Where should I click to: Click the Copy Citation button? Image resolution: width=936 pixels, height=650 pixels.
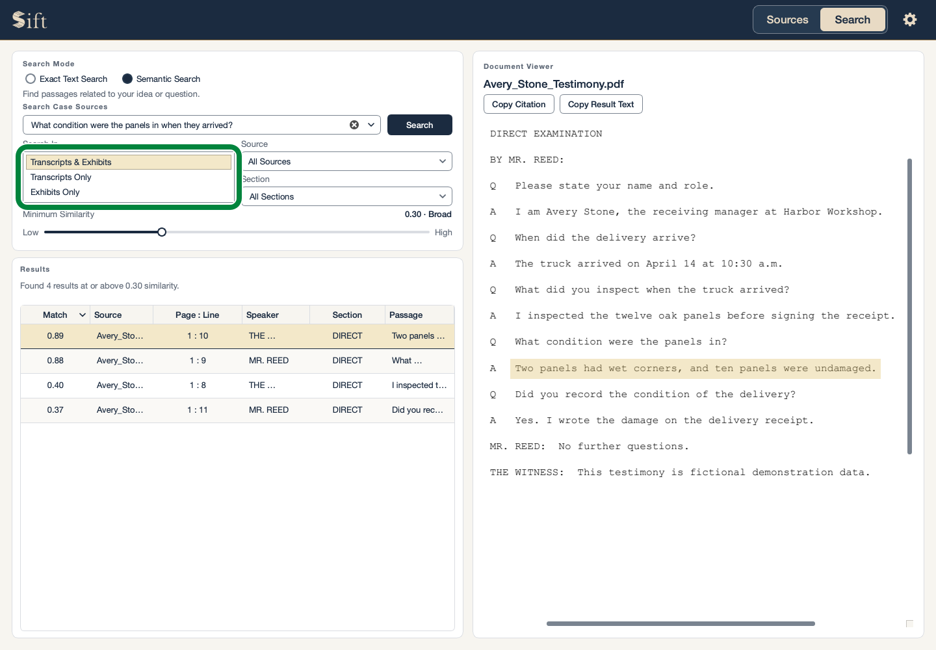[x=519, y=104]
